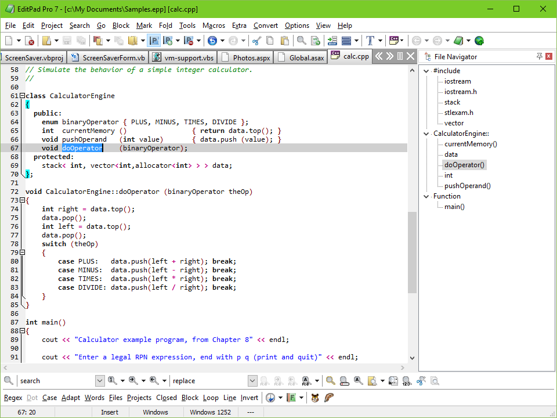Click the Cut scissors icon
This screenshot has width=557, height=418.
(x=256, y=41)
